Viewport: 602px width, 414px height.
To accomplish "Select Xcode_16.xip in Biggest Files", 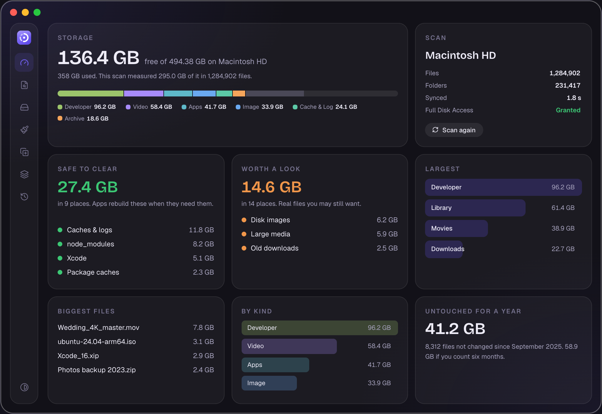I will (x=136, y=356).
